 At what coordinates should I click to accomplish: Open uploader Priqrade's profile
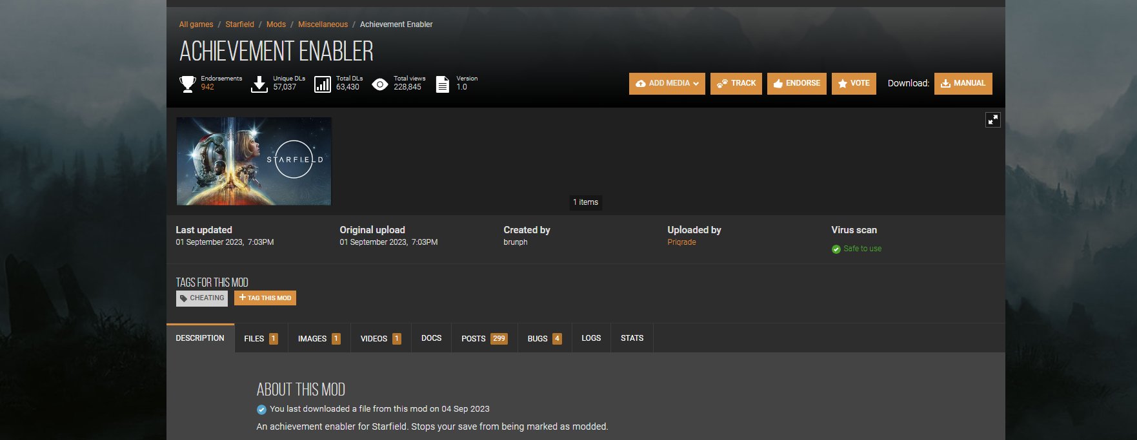(681, 242)
